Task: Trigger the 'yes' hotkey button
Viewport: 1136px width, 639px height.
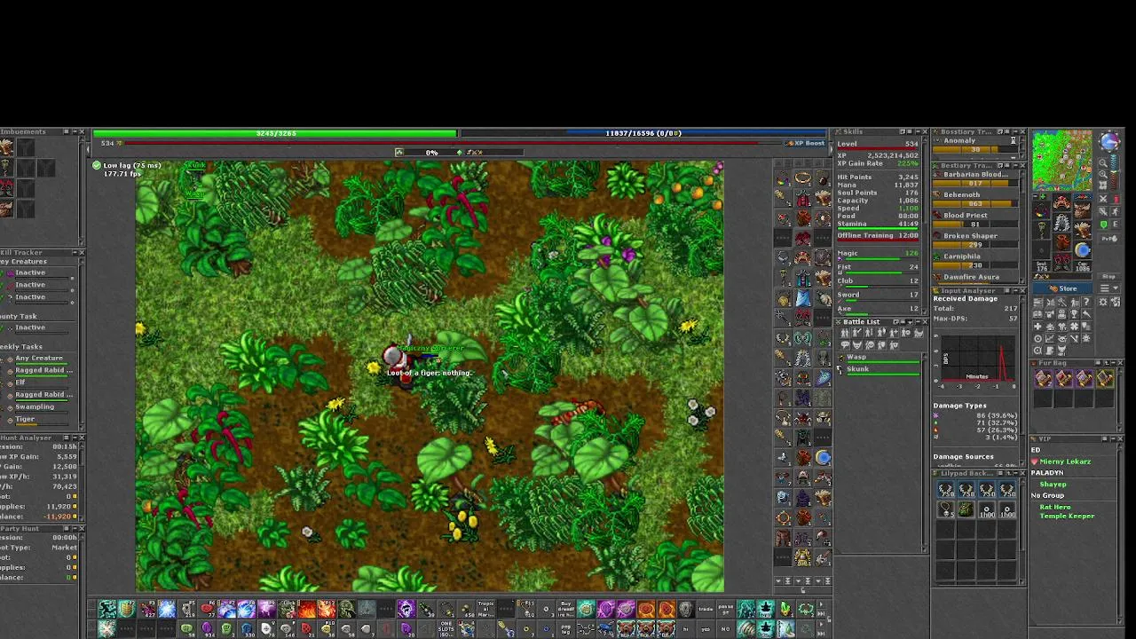Action: [x=706, y=629]
